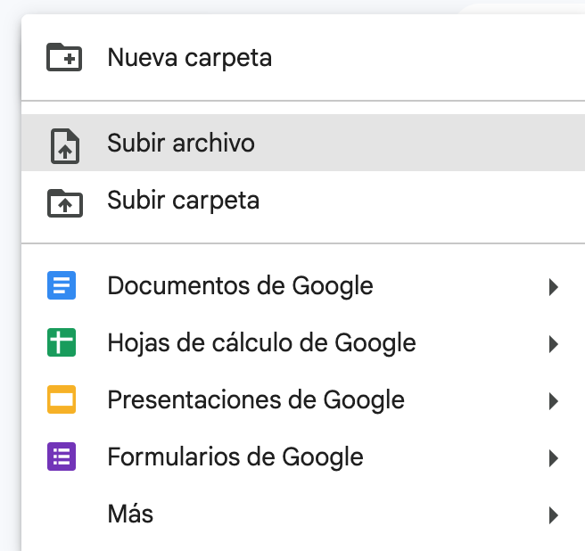
Task: Open the Presentaciones de Google submenu arrow
Action: coord(554,401)
